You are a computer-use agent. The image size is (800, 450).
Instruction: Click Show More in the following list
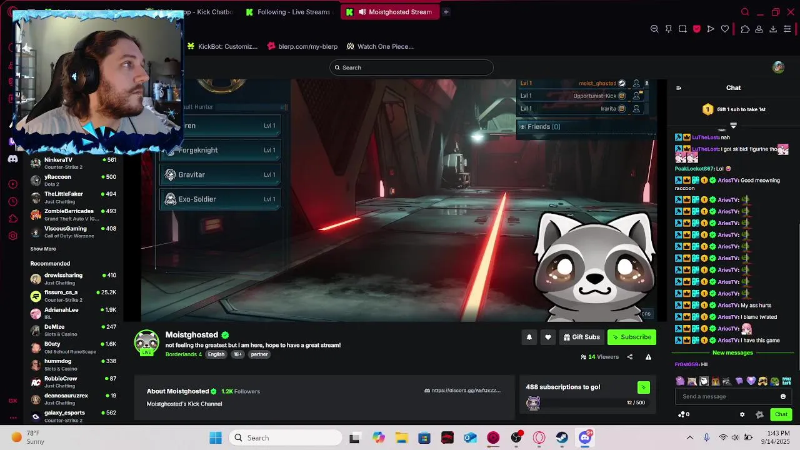43,249
